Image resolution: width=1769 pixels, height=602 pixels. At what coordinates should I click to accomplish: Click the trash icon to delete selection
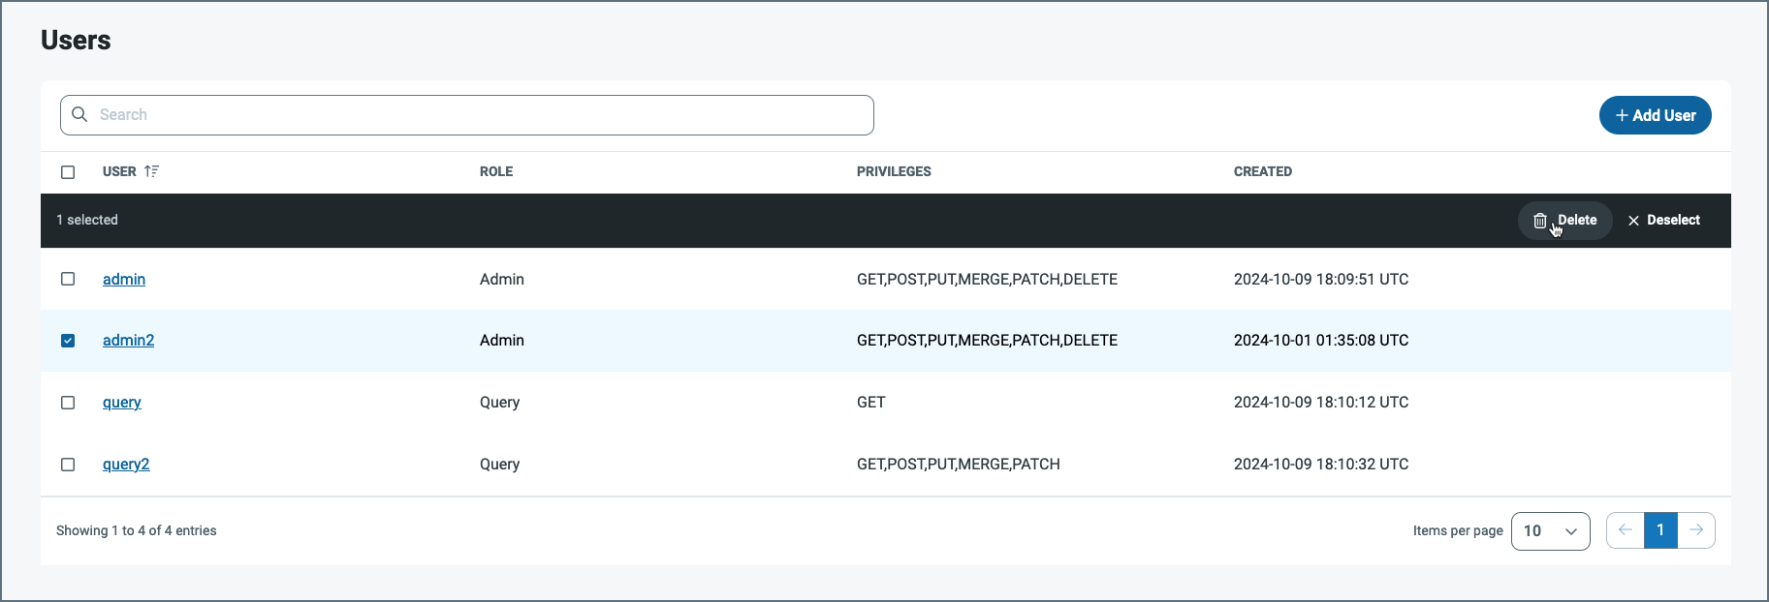click(x=1539, y=221)
